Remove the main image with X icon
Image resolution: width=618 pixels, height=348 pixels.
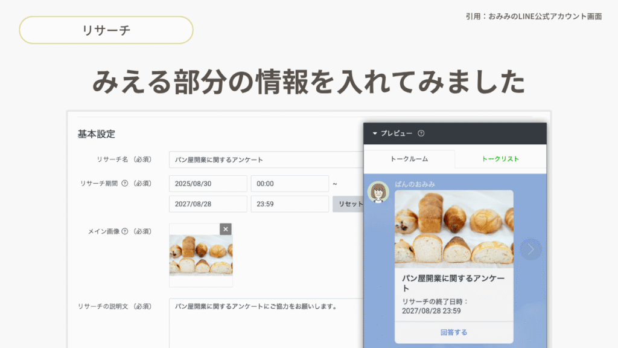tap(225, 229)
